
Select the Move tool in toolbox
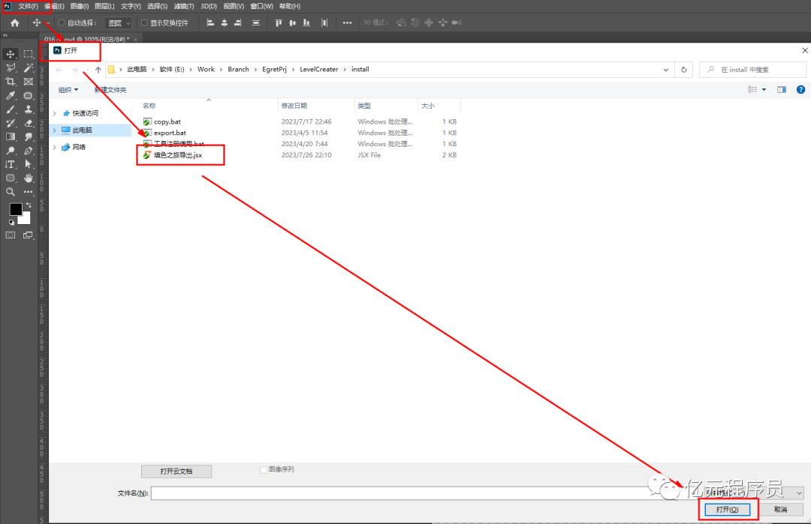pyautogui.click(x=11, y=54)
